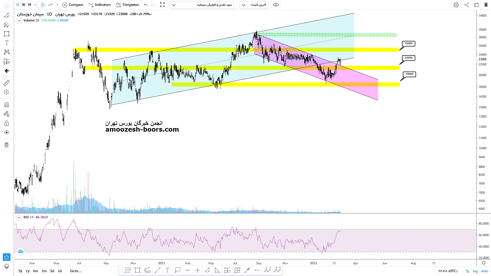Switch to the 6m time range

[36, 271]
